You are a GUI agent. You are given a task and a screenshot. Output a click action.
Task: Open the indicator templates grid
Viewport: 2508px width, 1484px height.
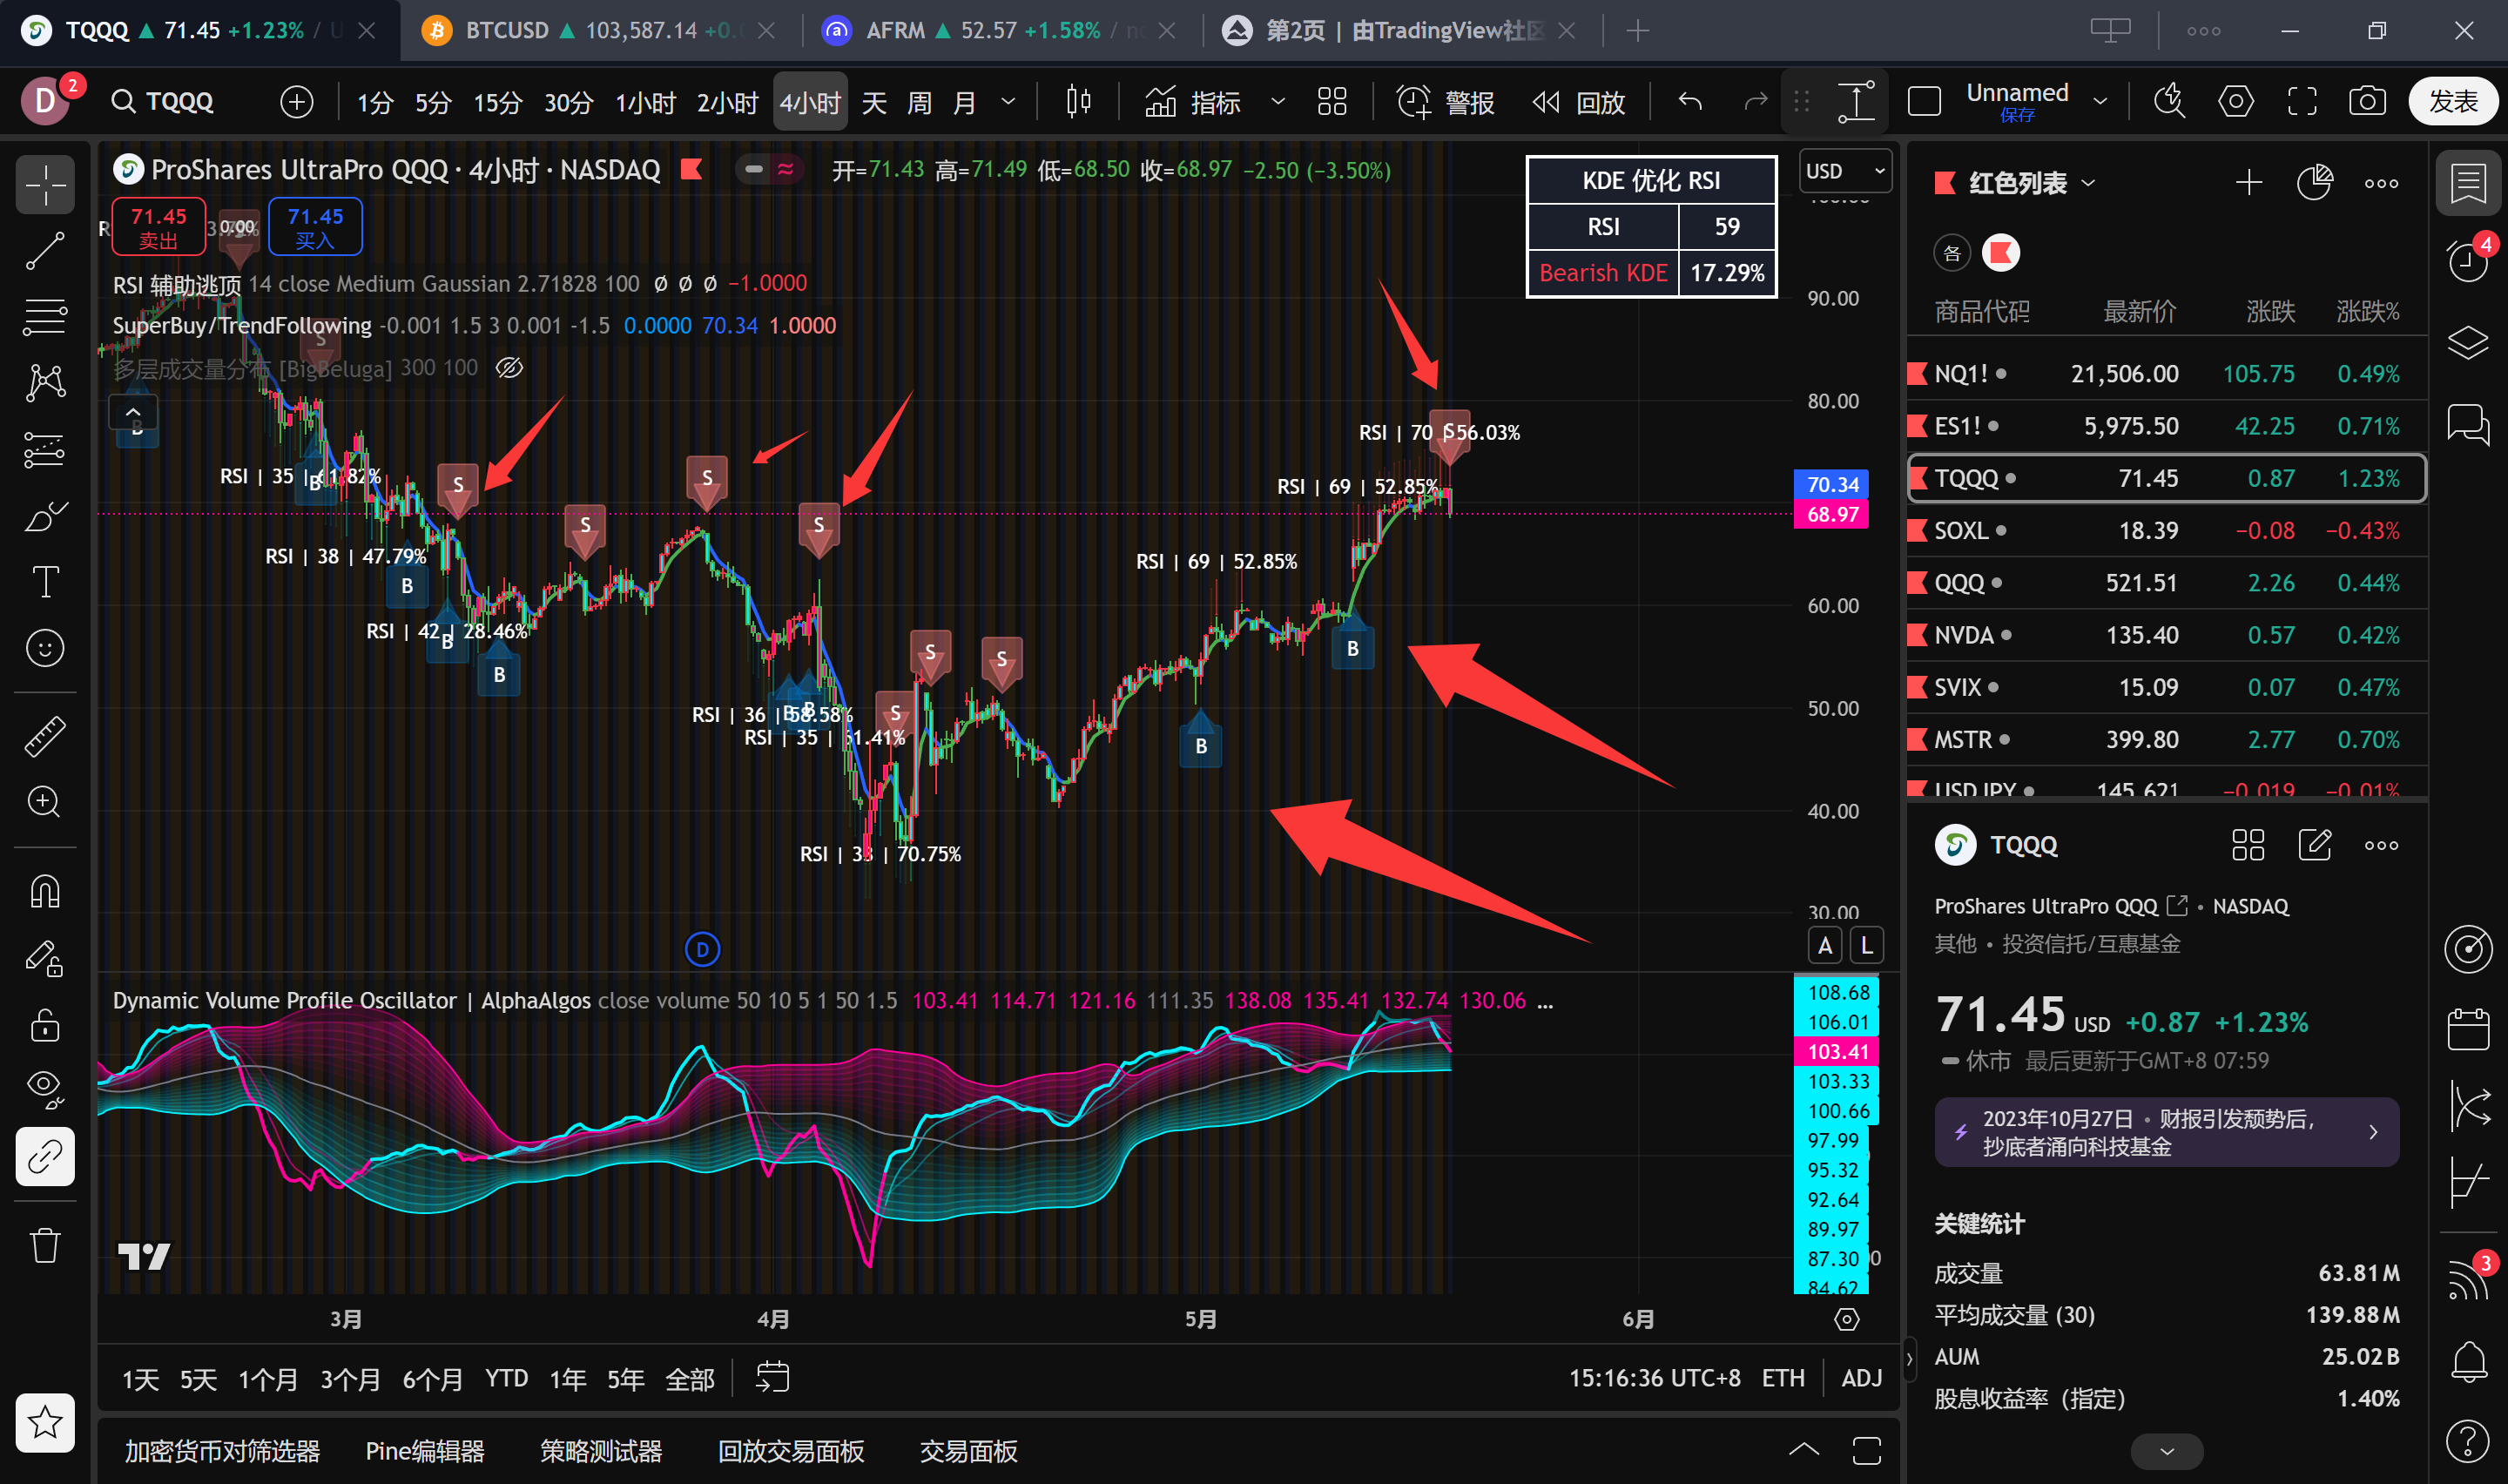click(x=1332, y=101)
